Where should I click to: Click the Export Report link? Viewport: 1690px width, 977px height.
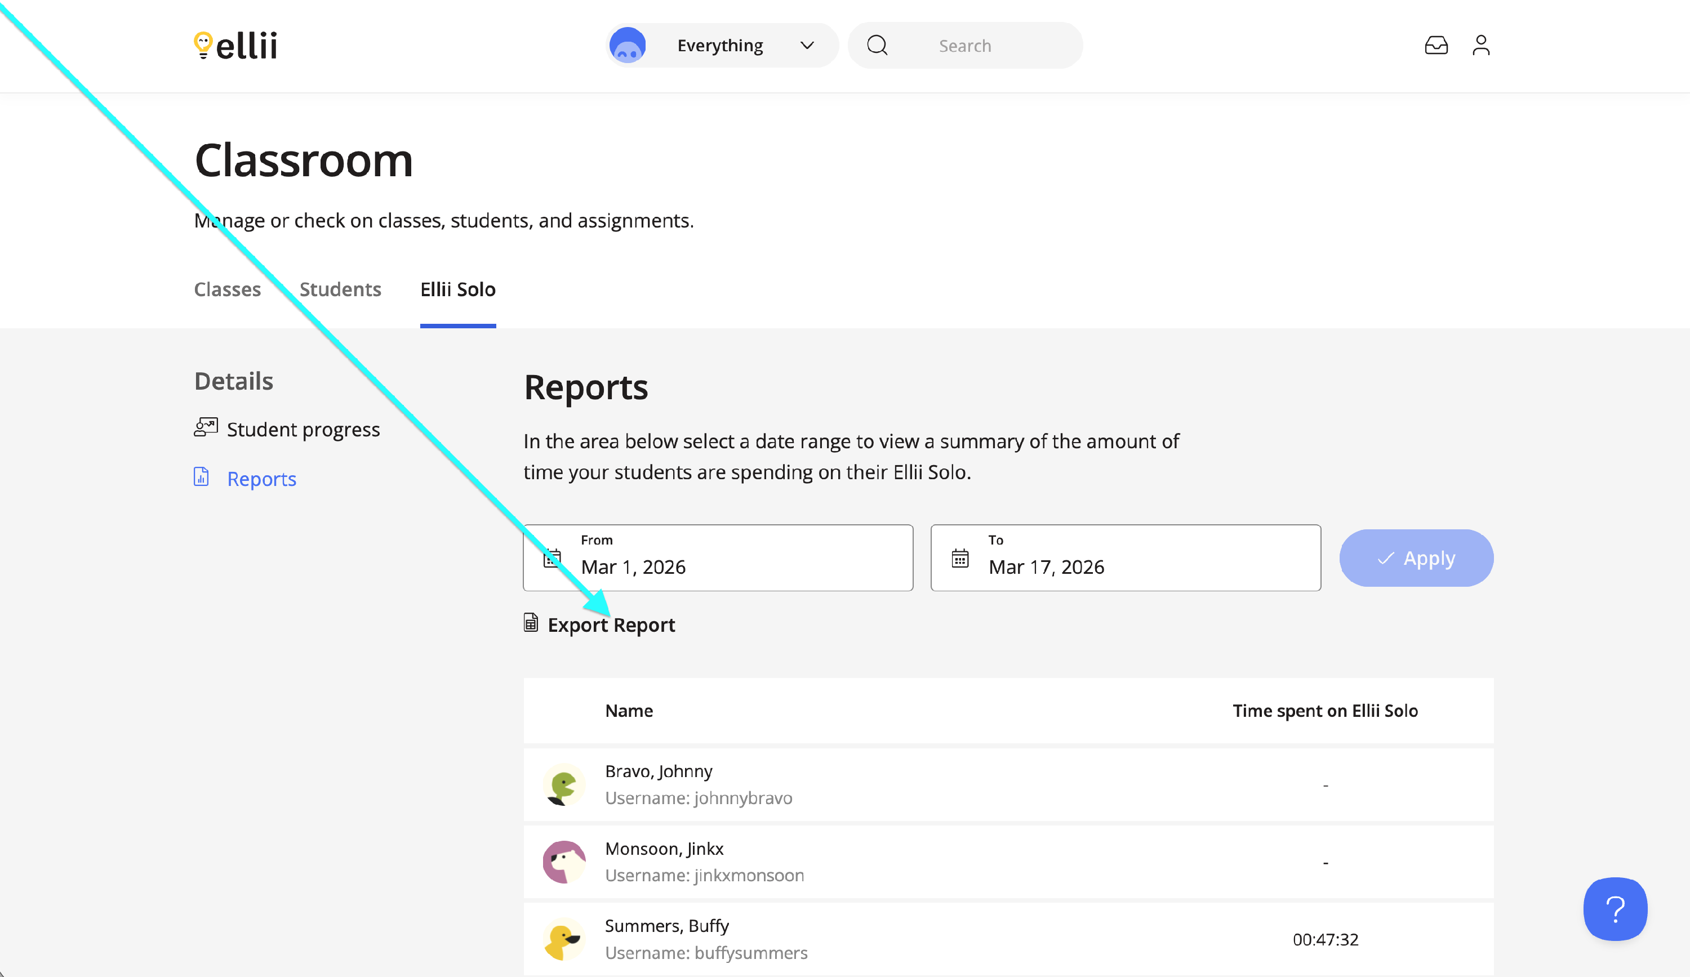point(611,625)
